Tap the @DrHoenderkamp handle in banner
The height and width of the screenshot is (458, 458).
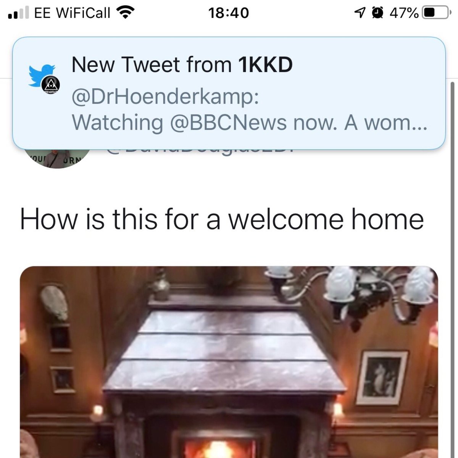click(165, 97)
